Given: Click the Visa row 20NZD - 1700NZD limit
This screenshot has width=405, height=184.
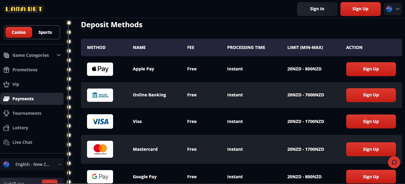Looking at the screenshot, I should click(306, 121).
